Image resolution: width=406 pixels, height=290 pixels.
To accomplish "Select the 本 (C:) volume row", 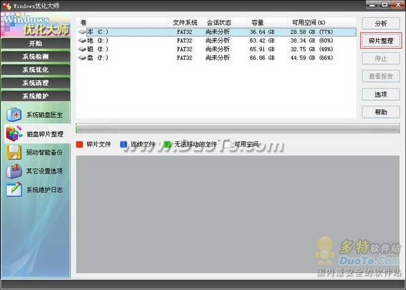I will click(x=217, y=32).
